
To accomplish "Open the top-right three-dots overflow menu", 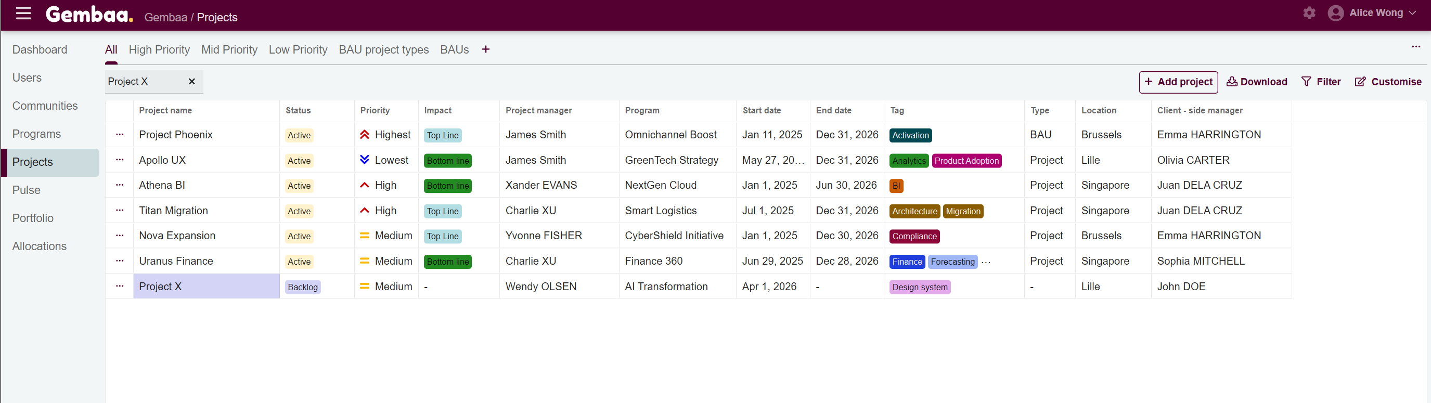I will (1415, 47).
